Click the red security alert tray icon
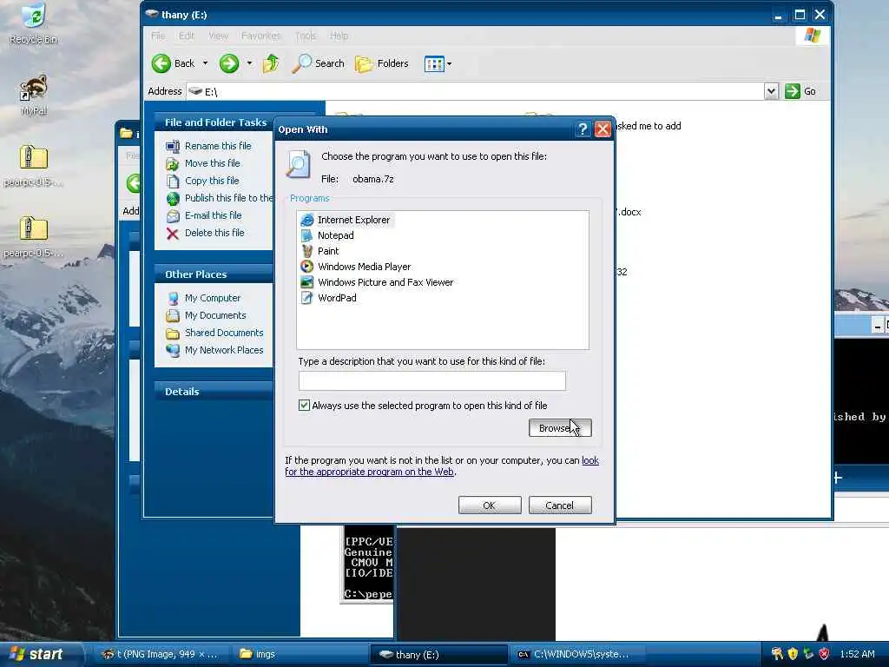 click(825, 654)
